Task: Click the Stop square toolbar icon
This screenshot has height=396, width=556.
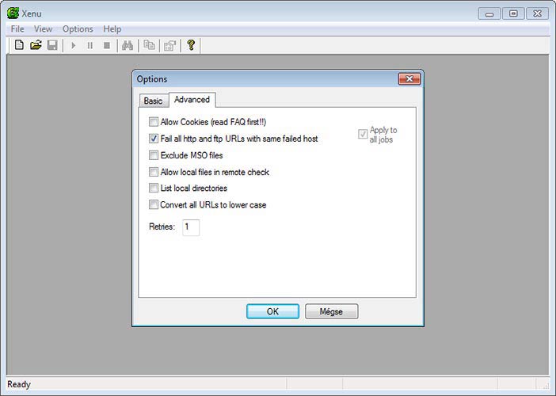Action: (x=106, y=46)
